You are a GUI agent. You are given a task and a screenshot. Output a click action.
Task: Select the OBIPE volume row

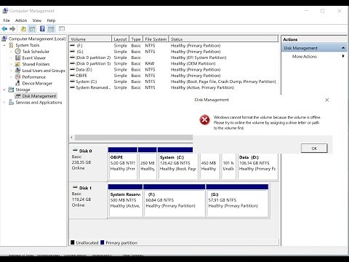pyautogui.click(x=174, y=76)
